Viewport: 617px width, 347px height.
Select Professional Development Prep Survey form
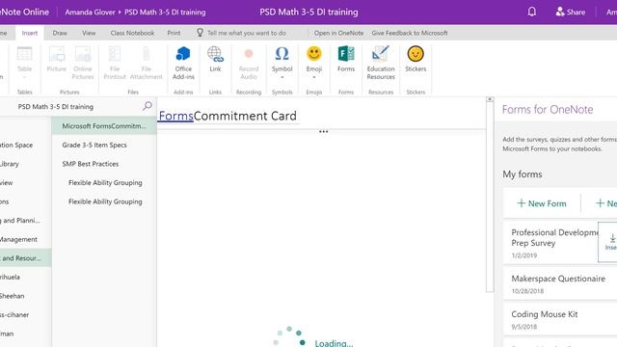click(x=550, y=243)
